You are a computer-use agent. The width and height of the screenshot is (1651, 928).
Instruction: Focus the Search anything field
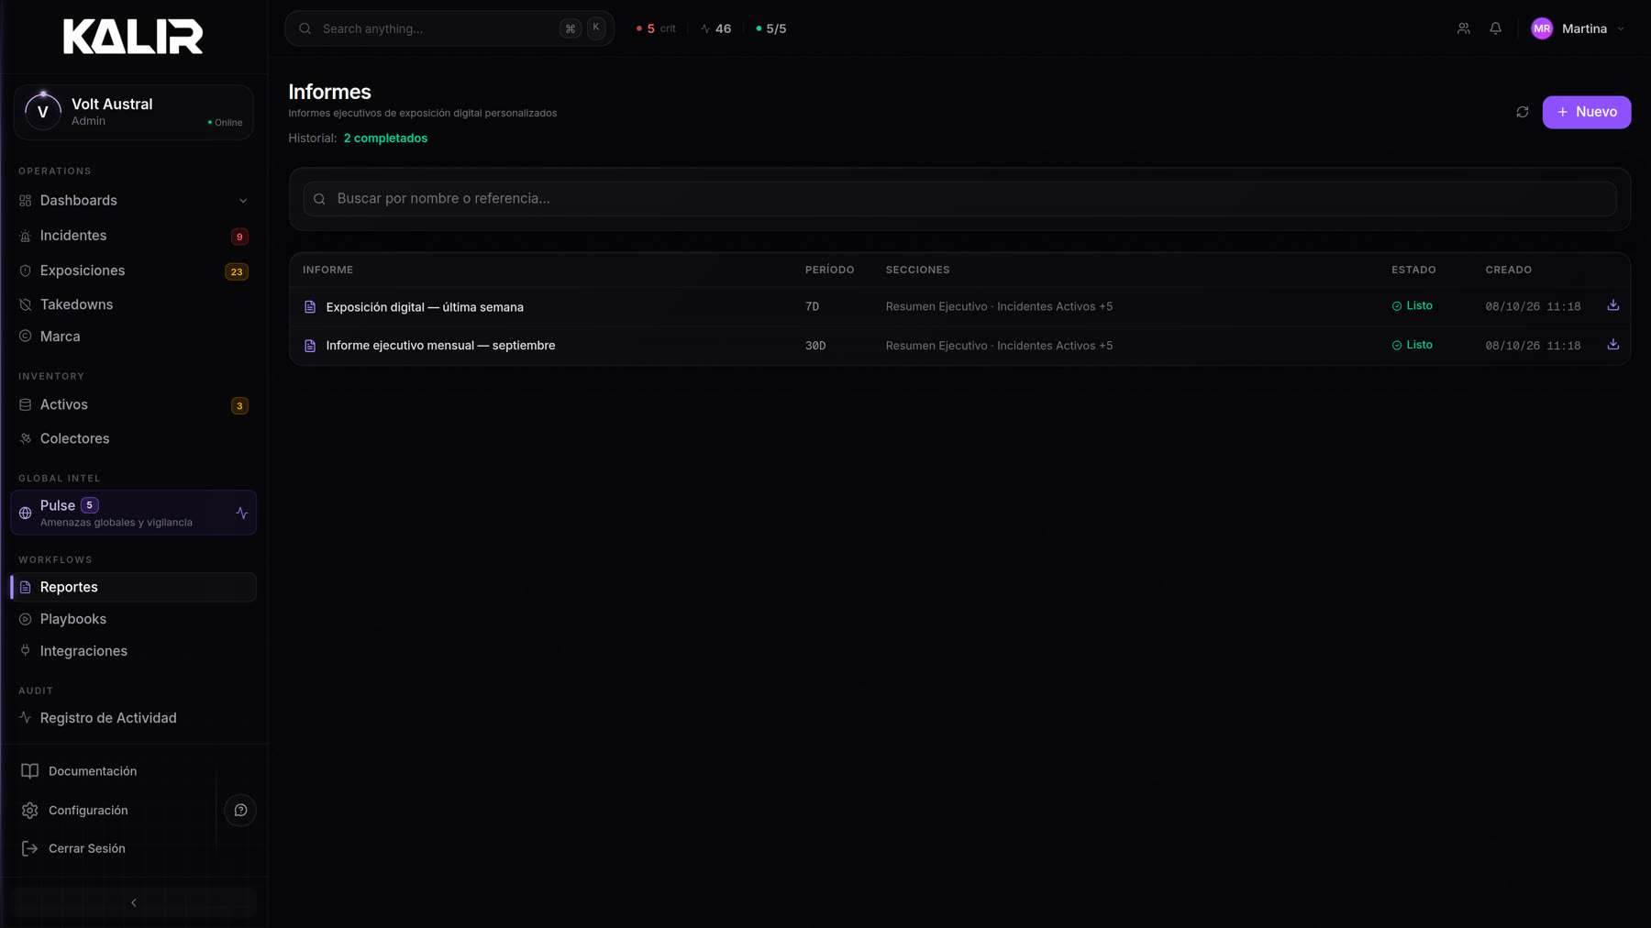(x=449, y=28)
